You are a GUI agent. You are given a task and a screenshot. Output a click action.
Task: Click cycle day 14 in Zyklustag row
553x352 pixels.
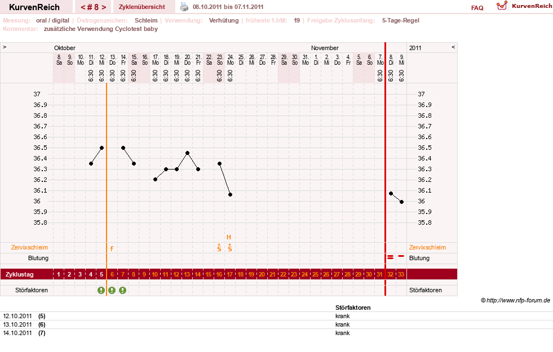[197, 274]
